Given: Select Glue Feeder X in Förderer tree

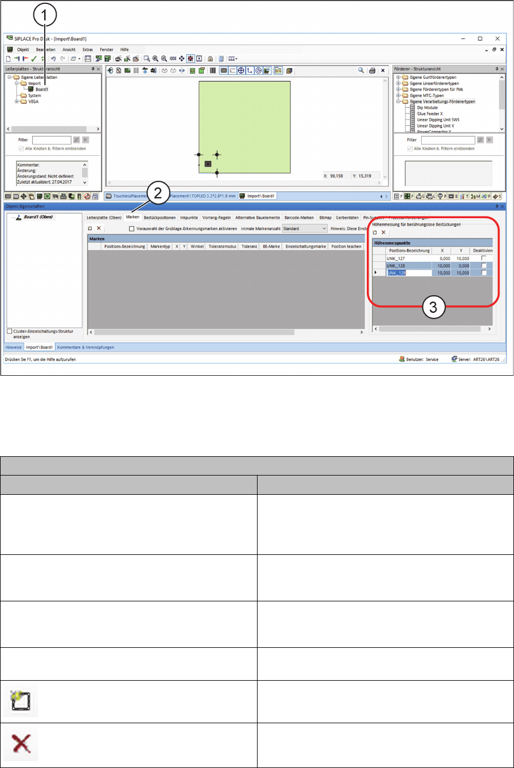Looking at the screenshot, I should point(430,113).
